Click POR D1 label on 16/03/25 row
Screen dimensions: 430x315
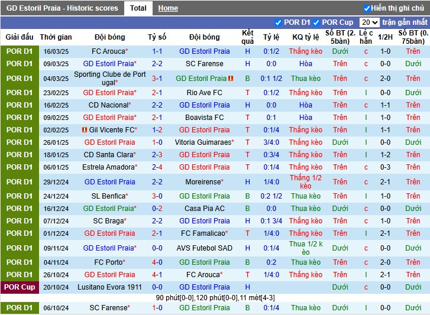[x=20, y=51]
